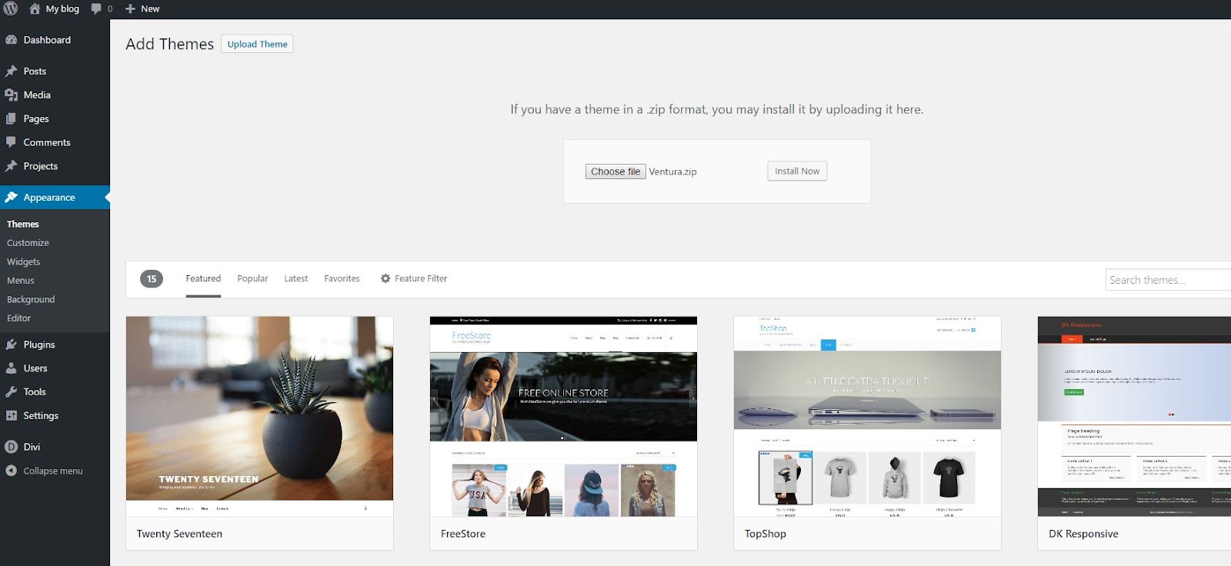Click the Pages icon in sidebar
The height and width of the screenshot is (566, 1231).
[11, 118]
